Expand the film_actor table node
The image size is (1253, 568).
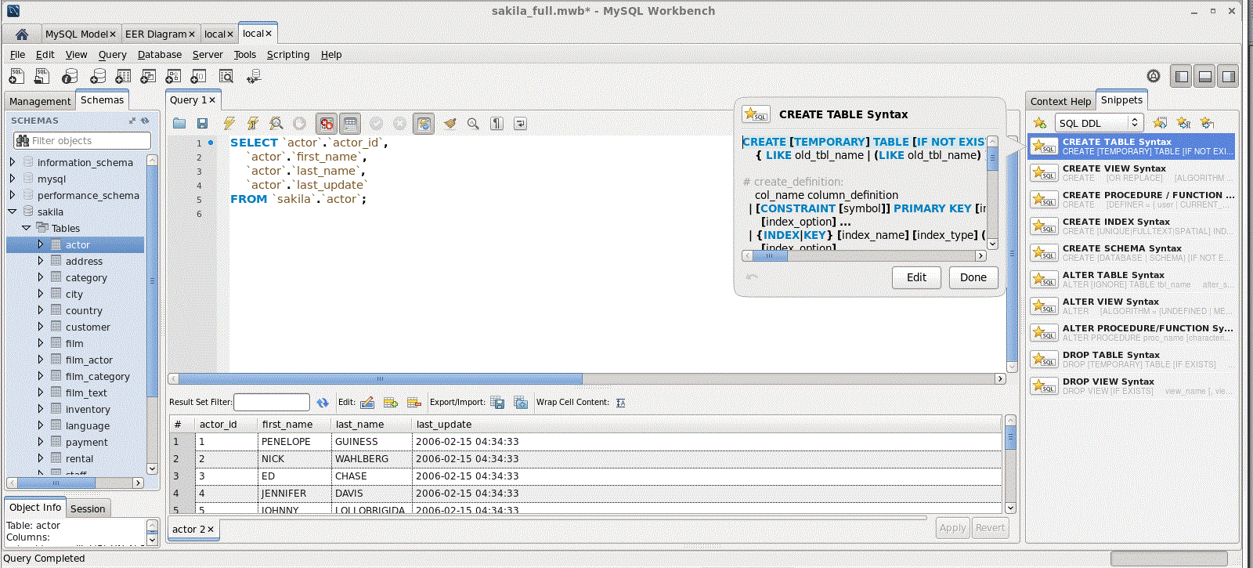tap(41, 360)
